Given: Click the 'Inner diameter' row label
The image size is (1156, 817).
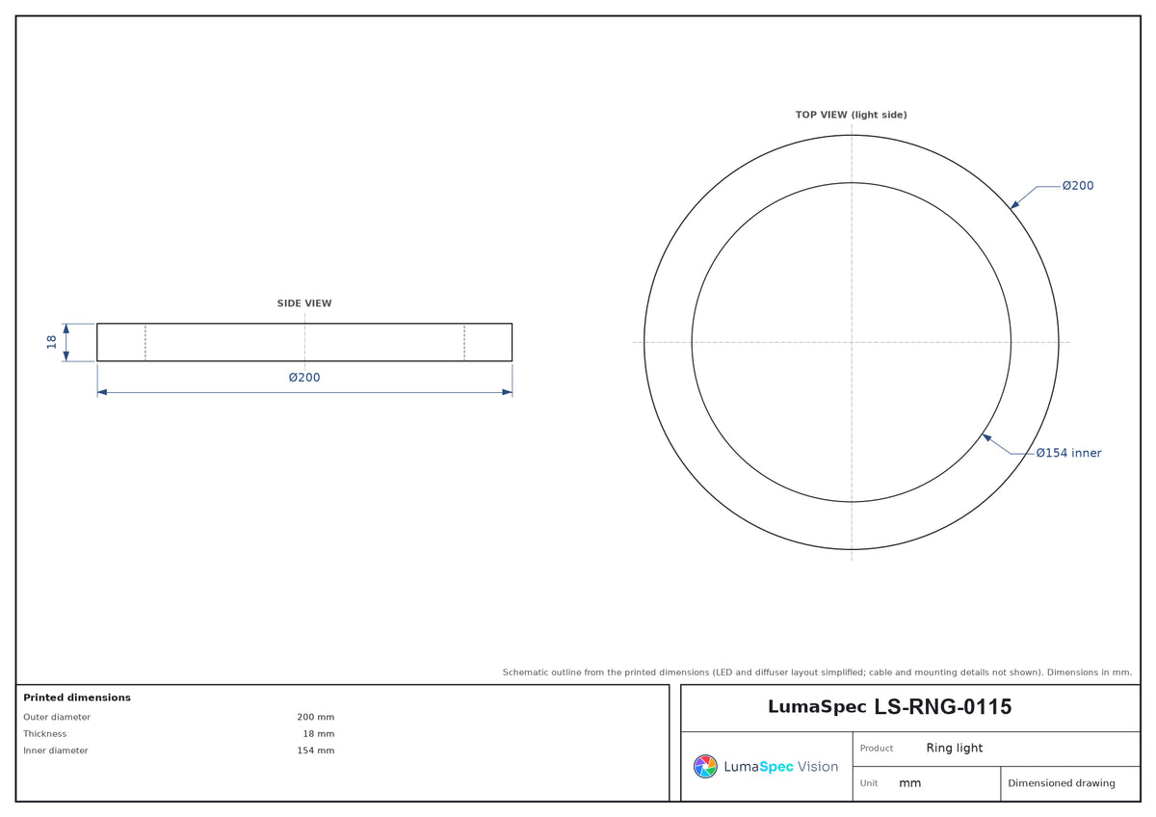Looking at the screenshot, I should [56, 751].
